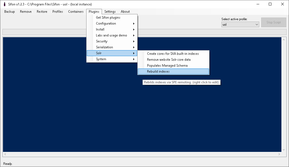Open the Containers menu
Screen dimensions: 289x167
(76, 12)
